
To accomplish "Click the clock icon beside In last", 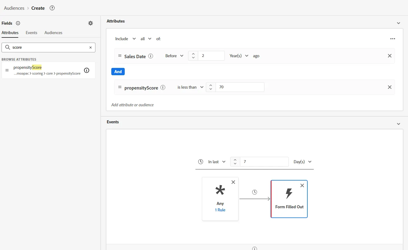I will coord(201,162).
